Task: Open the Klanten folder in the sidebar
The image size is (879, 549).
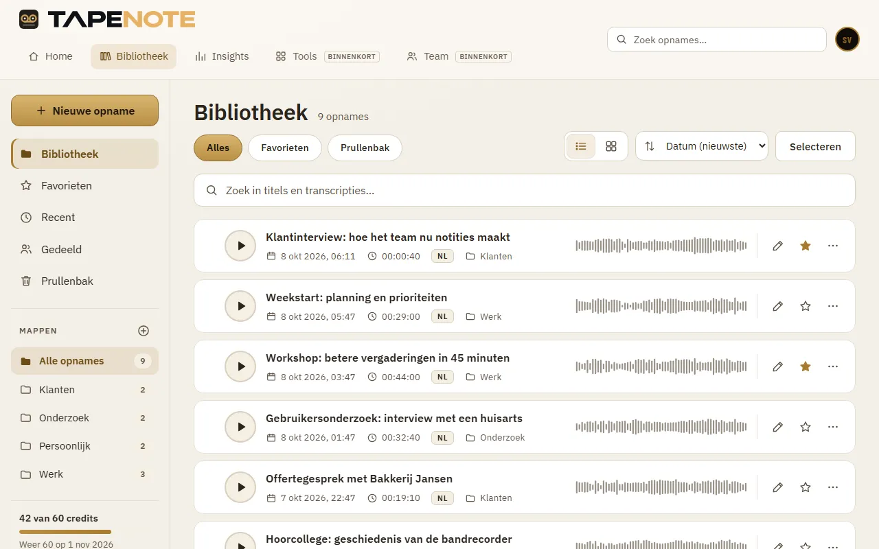Action: pyautogui.click(x=84, y=390)
